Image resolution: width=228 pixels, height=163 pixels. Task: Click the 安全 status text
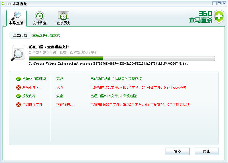60,96
